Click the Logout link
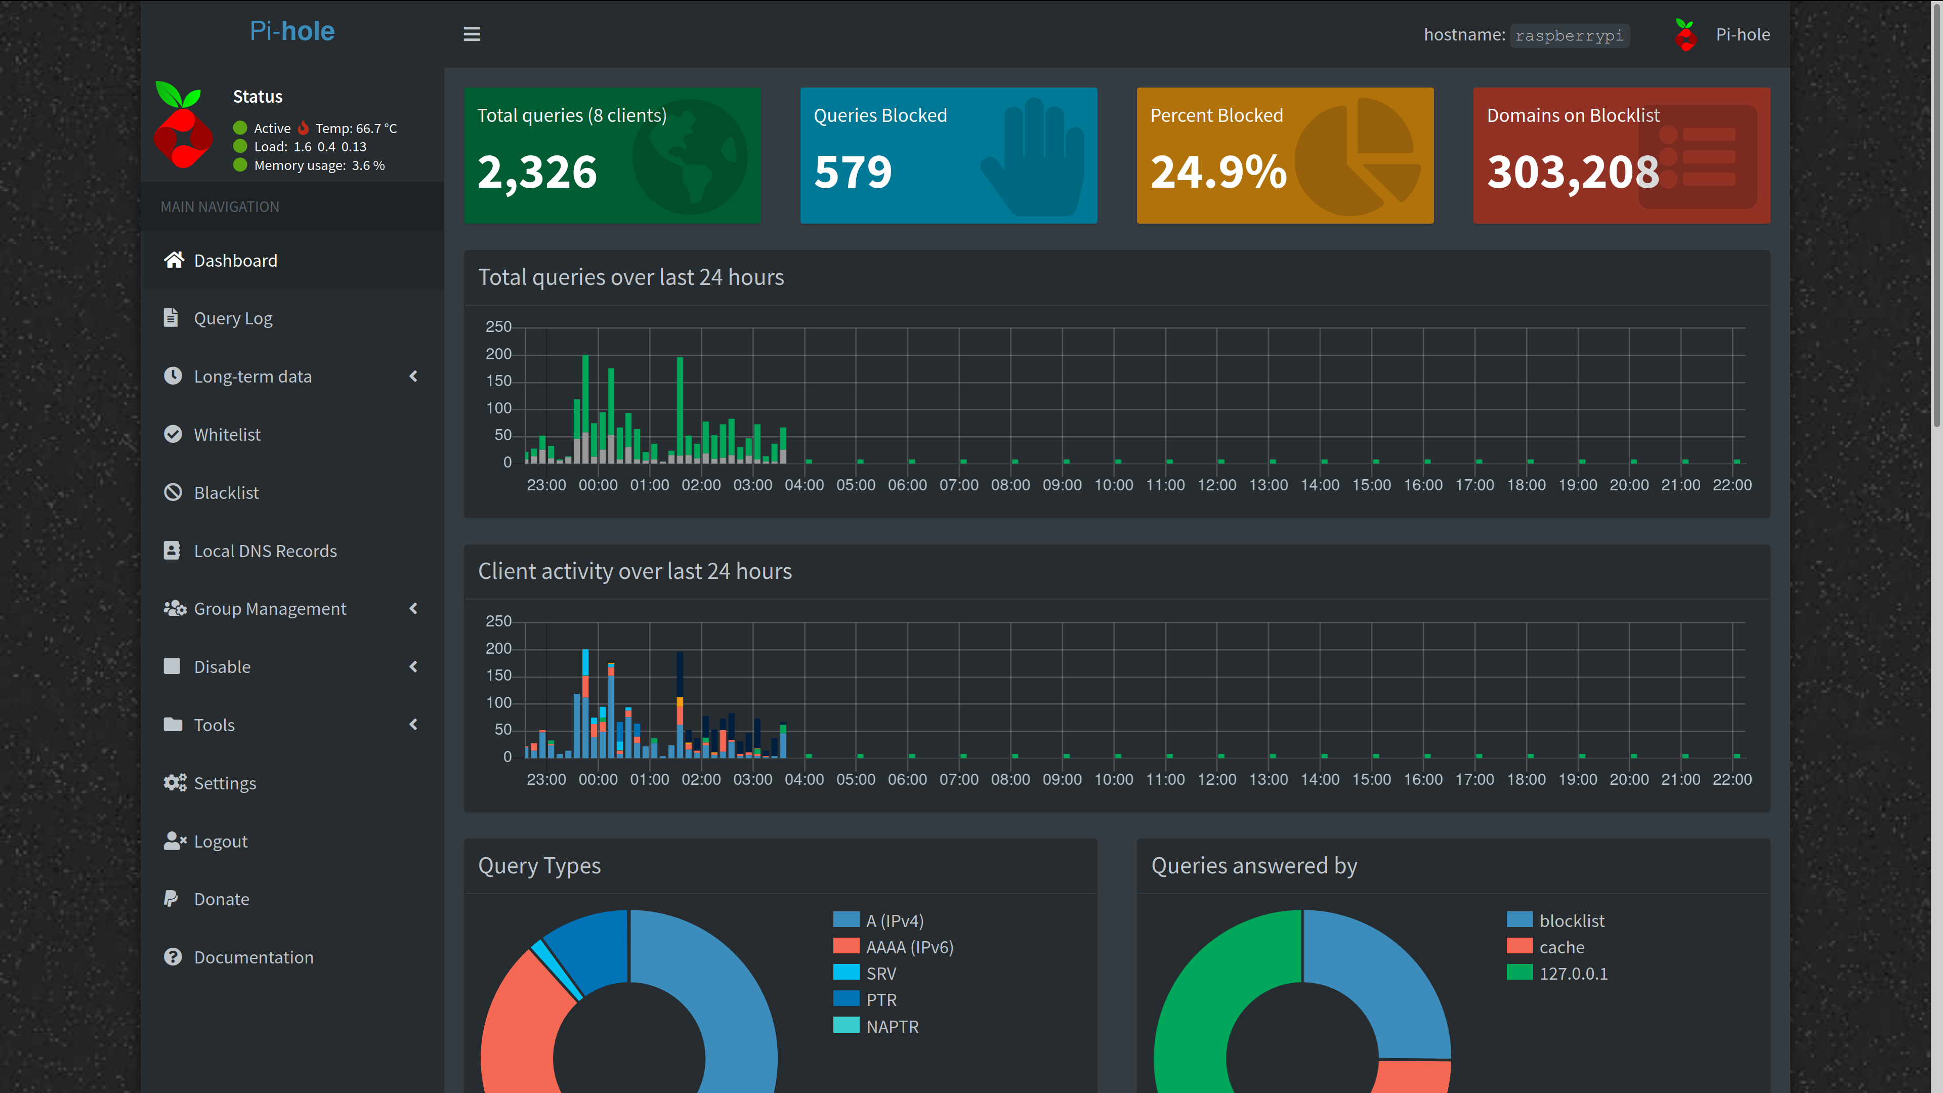The image size is (1943, 1093). (292, 840)
